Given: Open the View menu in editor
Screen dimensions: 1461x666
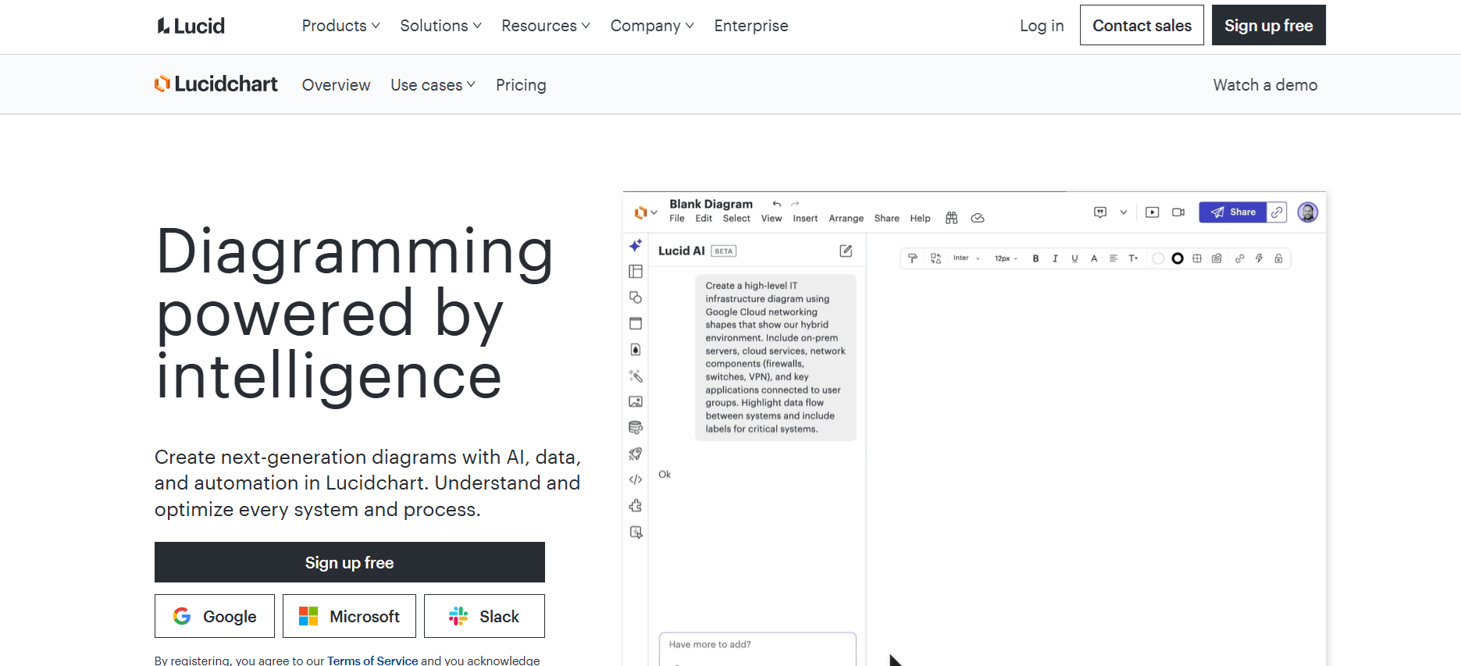Looking at the screenshot, I should [x=771, y=219].
